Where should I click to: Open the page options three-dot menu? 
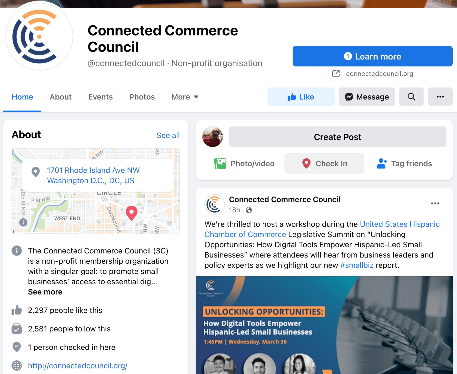pyautogui.click(x=440, y=97)
